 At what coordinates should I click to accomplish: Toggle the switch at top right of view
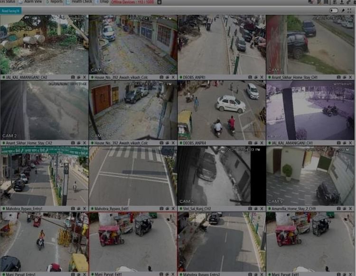pos(334,10)
